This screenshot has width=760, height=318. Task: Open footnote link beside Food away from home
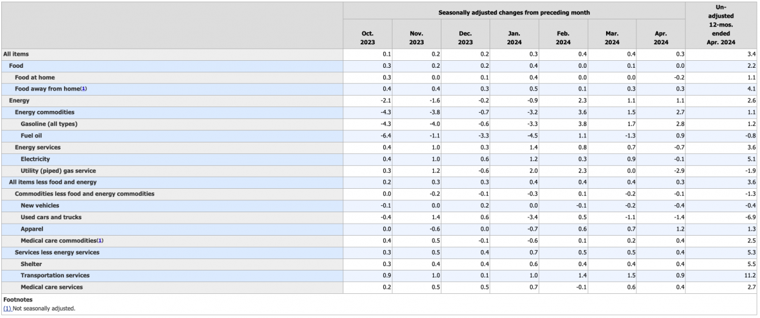[x=83, y=89]
